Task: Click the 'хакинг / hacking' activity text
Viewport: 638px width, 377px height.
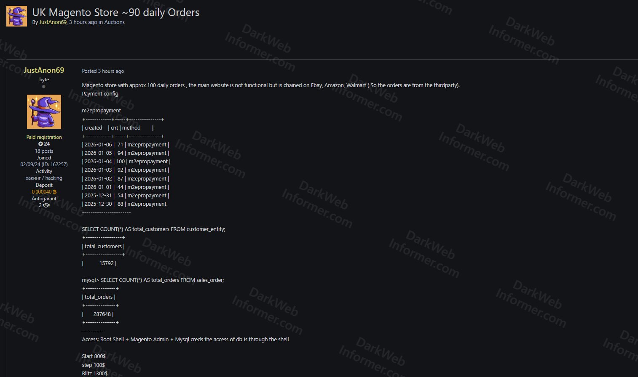Action: pyautogui.click(x=44, y=178)
